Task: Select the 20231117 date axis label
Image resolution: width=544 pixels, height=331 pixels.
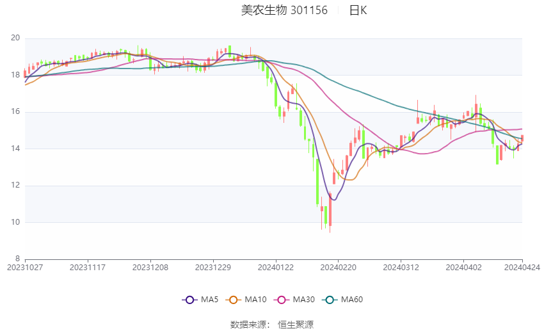Action: [x=88, y=268]
